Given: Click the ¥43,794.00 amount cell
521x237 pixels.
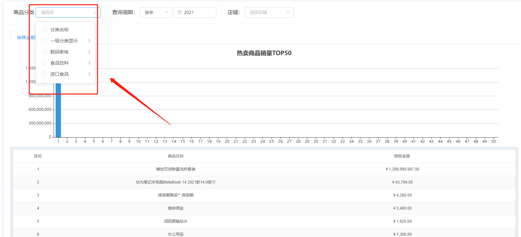Looking at the screenshot, I should [x=402, y=182].
